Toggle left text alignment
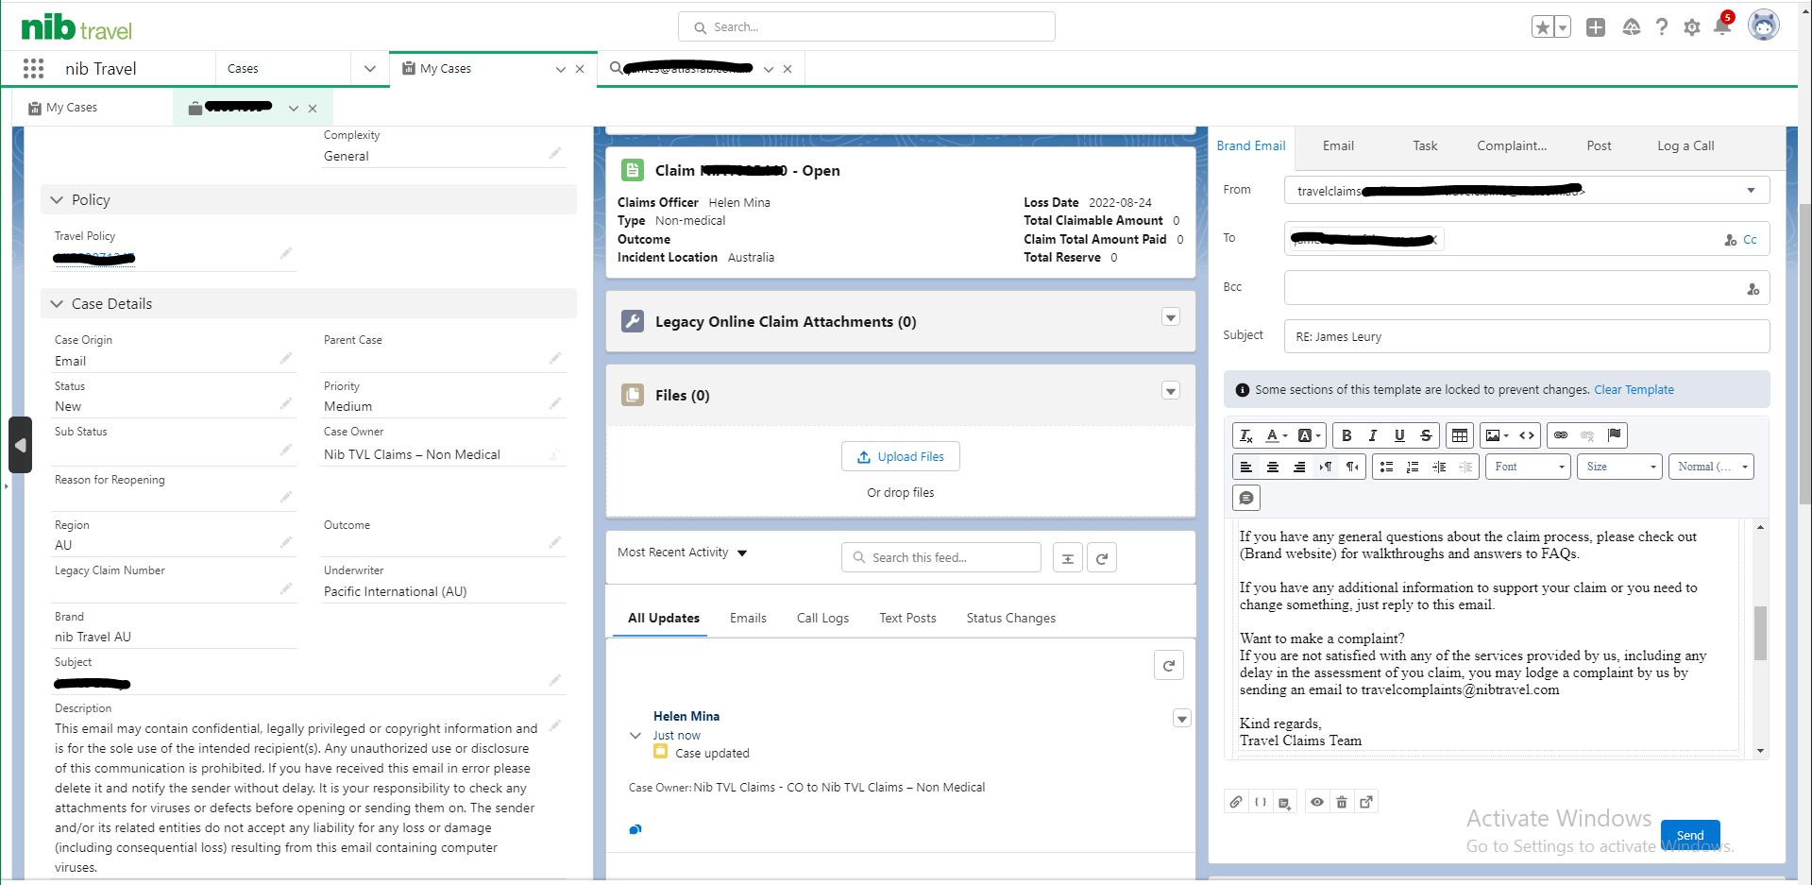Viewport: 1812px width, 885px height. pyautogui.click(x=1246, y=467)
